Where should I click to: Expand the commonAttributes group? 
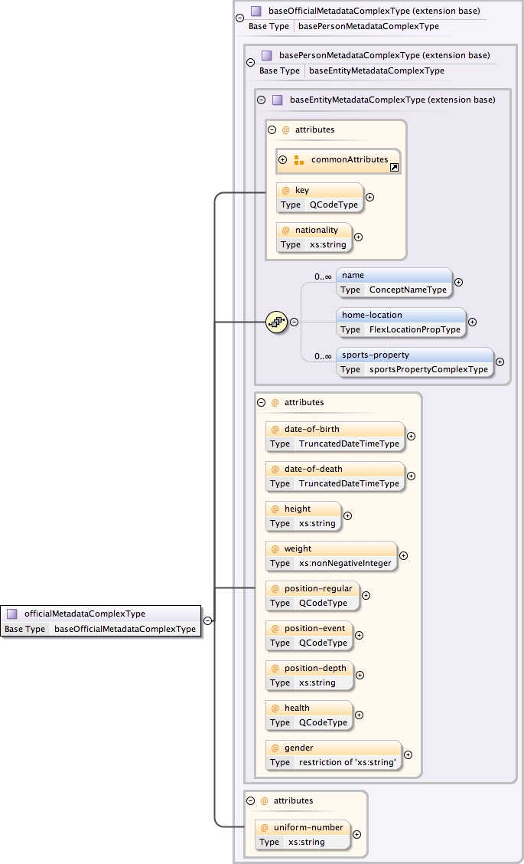(x=283, y=160)
